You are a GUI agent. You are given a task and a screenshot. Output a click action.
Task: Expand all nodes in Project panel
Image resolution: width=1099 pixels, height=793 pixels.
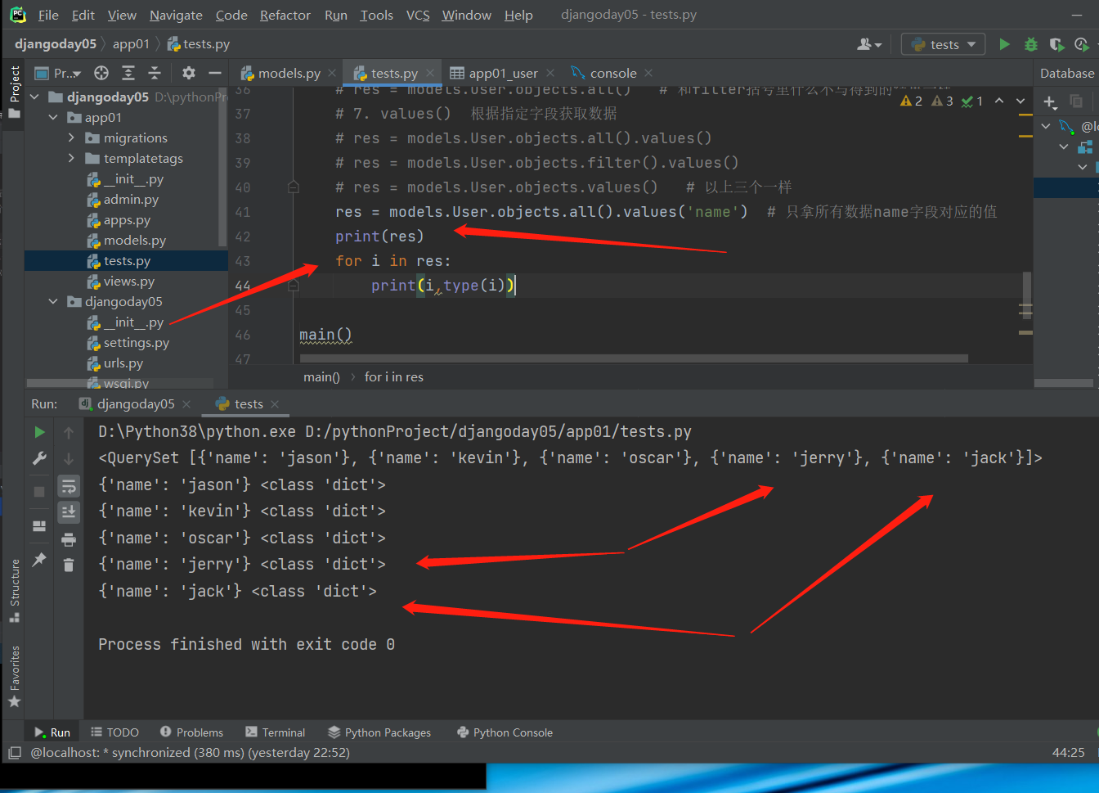128,73
